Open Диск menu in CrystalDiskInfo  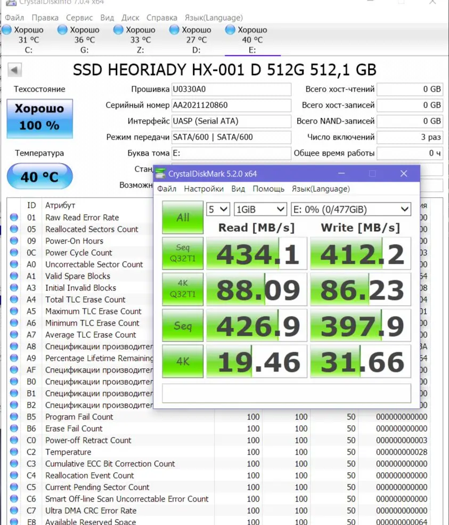click(x=130, y=18)
